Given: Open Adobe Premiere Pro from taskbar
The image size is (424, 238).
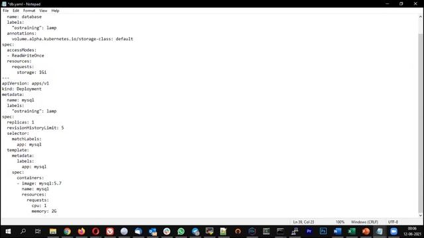Looking at the screenshot, I should 309,231.
